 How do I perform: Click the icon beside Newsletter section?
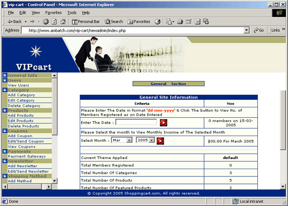(x=4, y=161)
